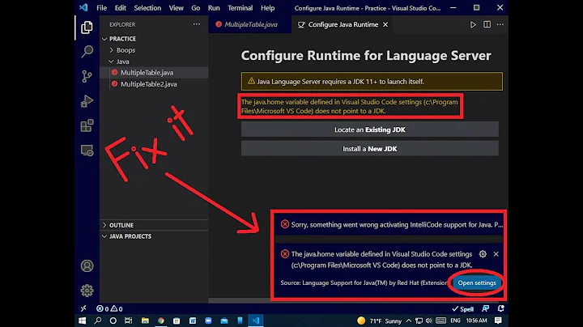Screen dimensions: 583x327
Task: Open Windows Action Center notifications
Action: tap(498, 321)
